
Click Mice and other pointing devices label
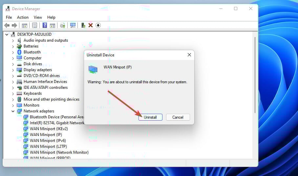click(52, 99)
